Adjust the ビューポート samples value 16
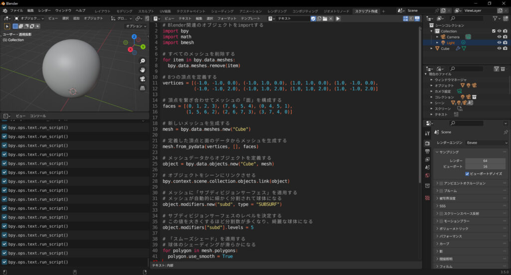Image resolution: width=511 pixels, height=275 pixels. tap(485, 167)
